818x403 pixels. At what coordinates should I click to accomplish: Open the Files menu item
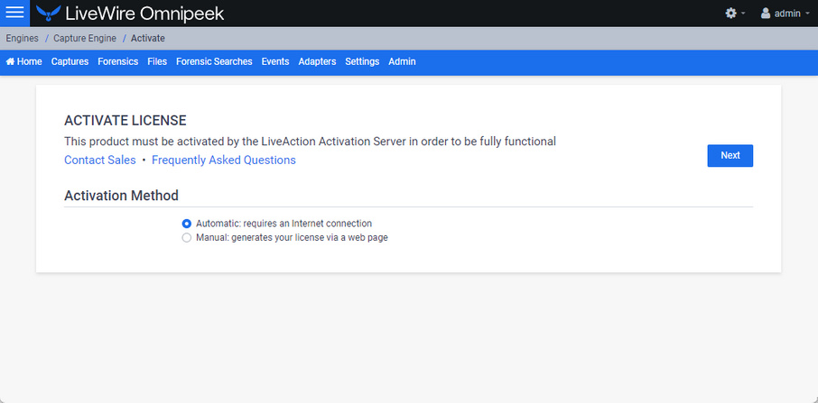(157, 61)
